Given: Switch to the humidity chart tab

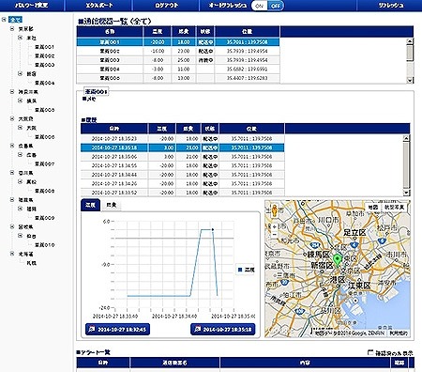Looking at the screenshot, I should pyautogui.click(x=112, y=205).
